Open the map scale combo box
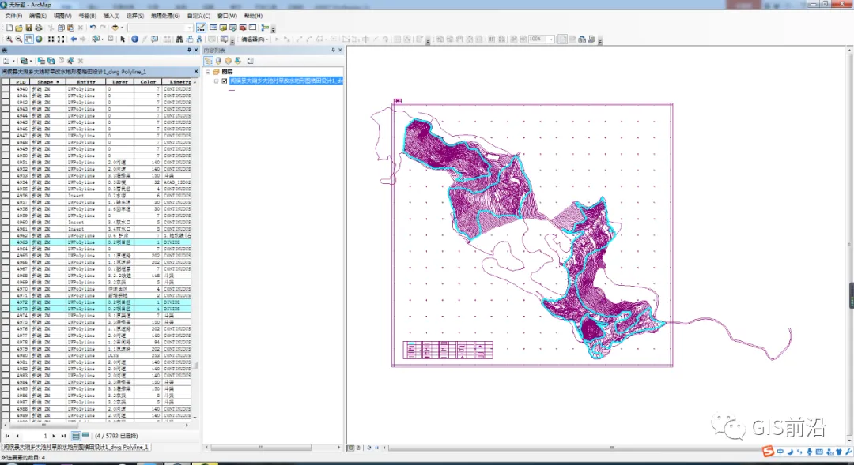 pos(160,27)
